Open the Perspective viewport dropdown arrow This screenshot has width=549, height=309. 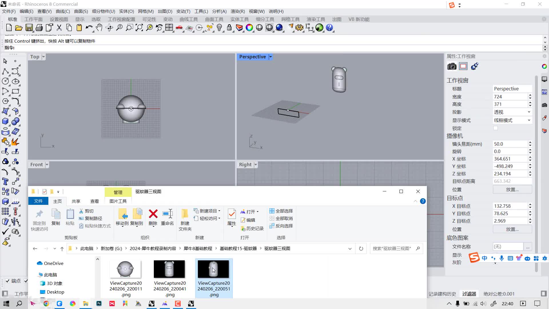(x=270, y=57)
